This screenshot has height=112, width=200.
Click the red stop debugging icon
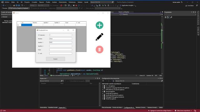(76, 6)
